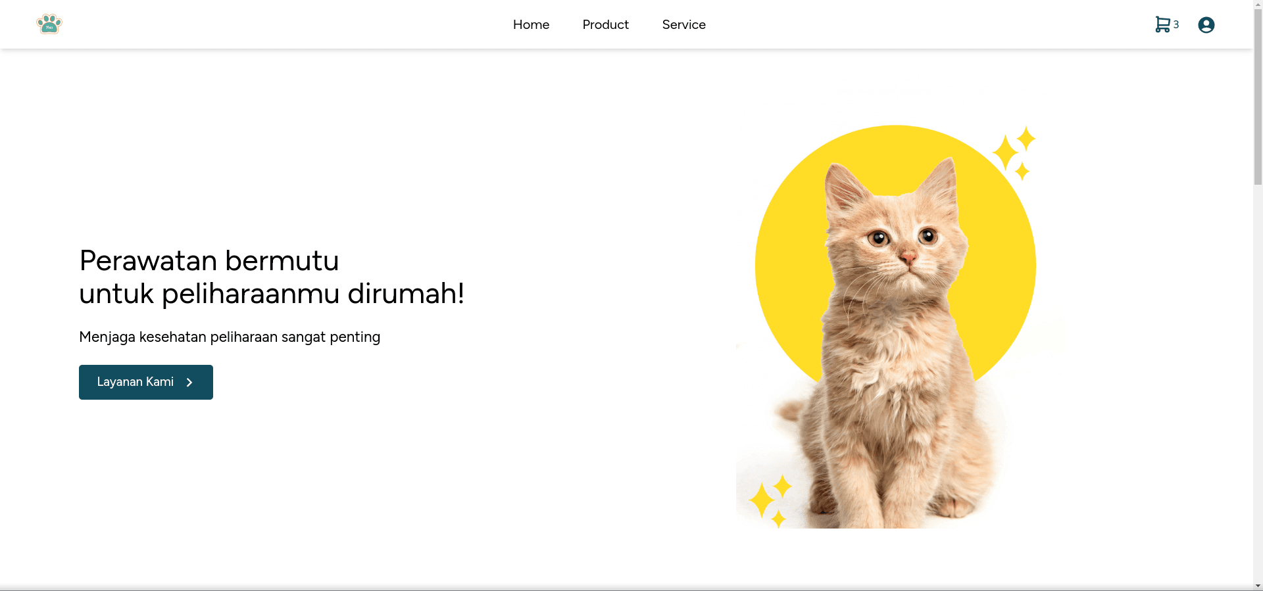Go to the Home menu item

pos(531,25)
